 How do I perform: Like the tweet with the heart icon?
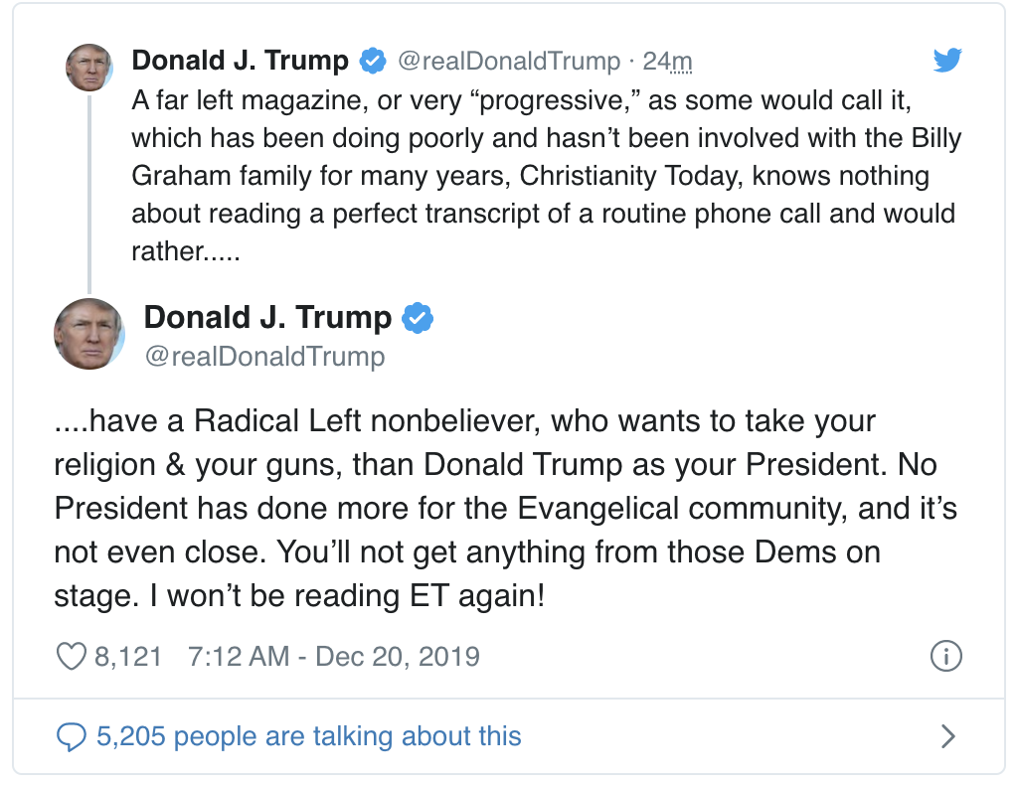(x=72, y=657)
